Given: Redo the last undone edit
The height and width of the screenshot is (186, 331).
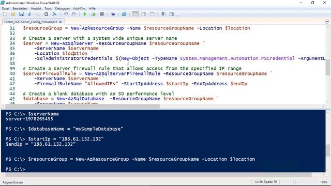Looking at the screenshot, I should coord(74,14).
